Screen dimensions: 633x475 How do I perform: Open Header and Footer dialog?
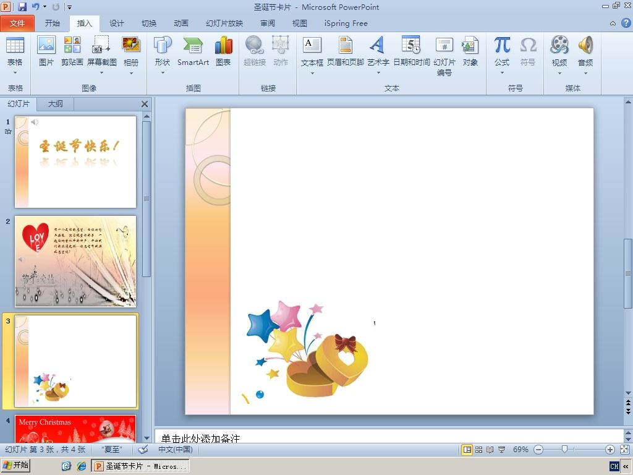tap(345, 51)
